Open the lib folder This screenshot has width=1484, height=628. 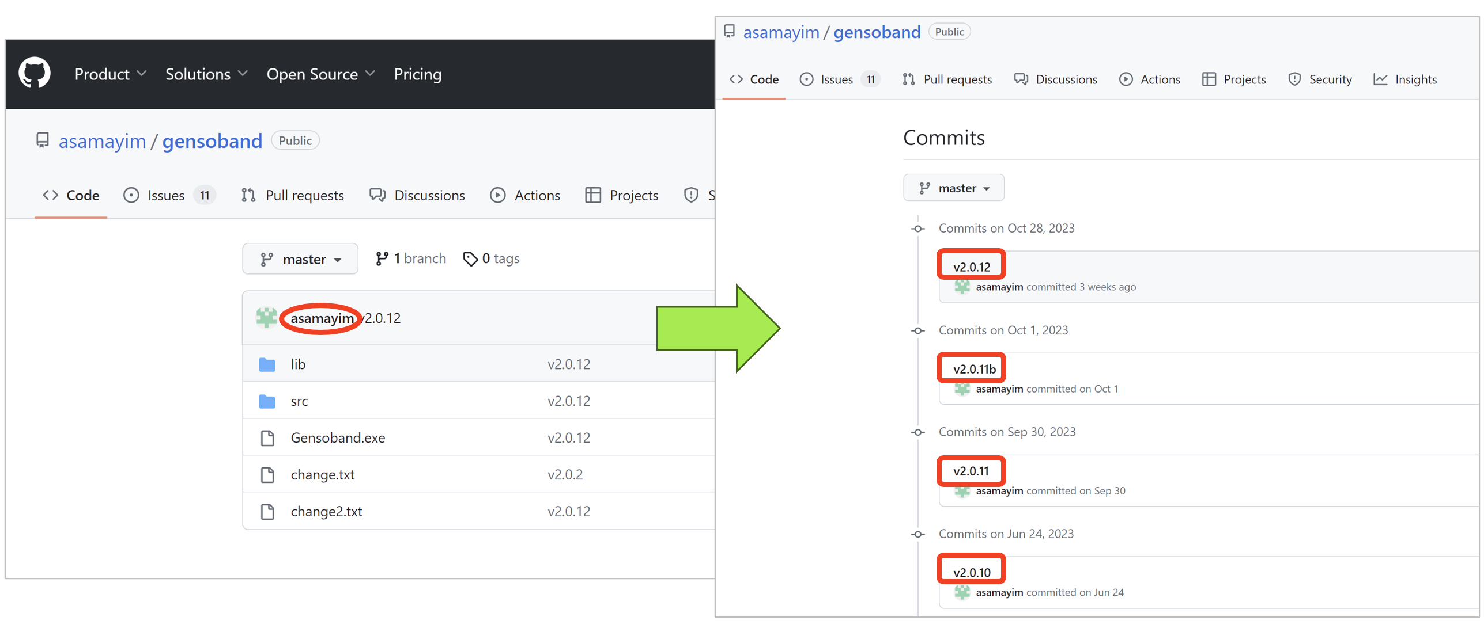(x=298, y=364)
